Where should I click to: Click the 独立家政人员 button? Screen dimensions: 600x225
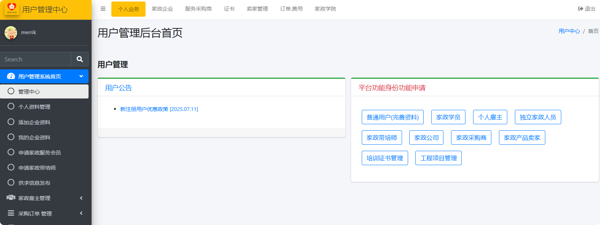538,117
